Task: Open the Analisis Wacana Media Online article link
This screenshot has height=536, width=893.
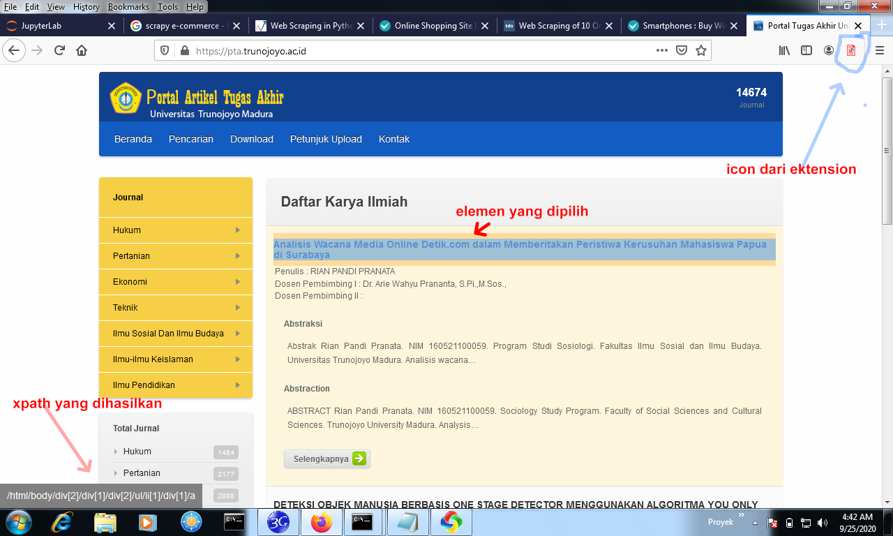Action: tap(524, 250)
